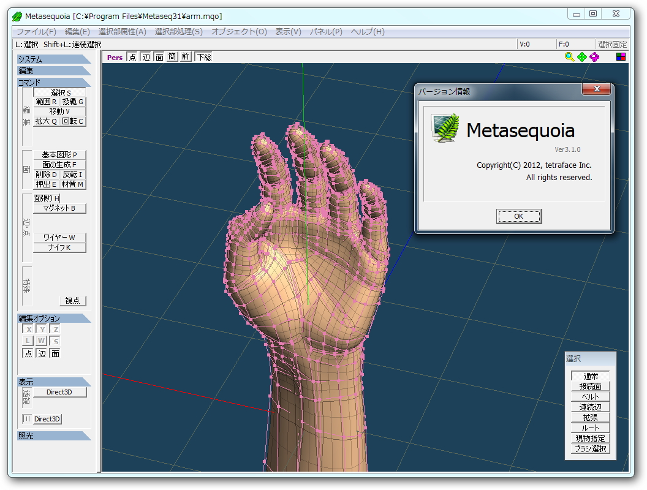Screen dimensions: 647x490
Task: Click OK in the バージョン情報 dialog
Action: [x=518, y=216]
